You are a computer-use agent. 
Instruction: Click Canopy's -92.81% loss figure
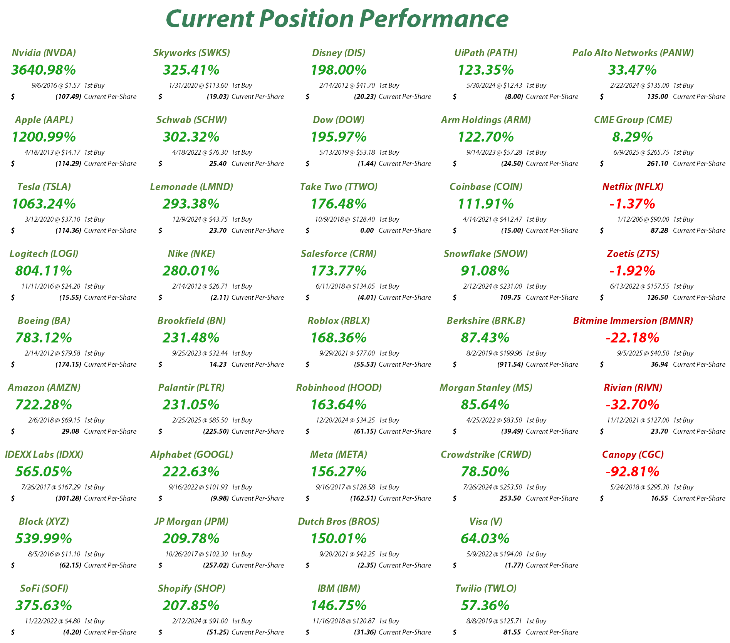tap(632, 471)
